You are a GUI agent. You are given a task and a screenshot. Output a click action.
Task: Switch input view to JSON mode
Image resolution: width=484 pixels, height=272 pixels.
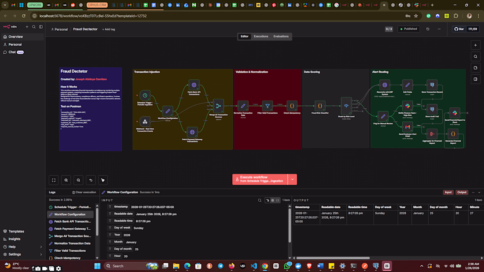click(x=278, y=200)
